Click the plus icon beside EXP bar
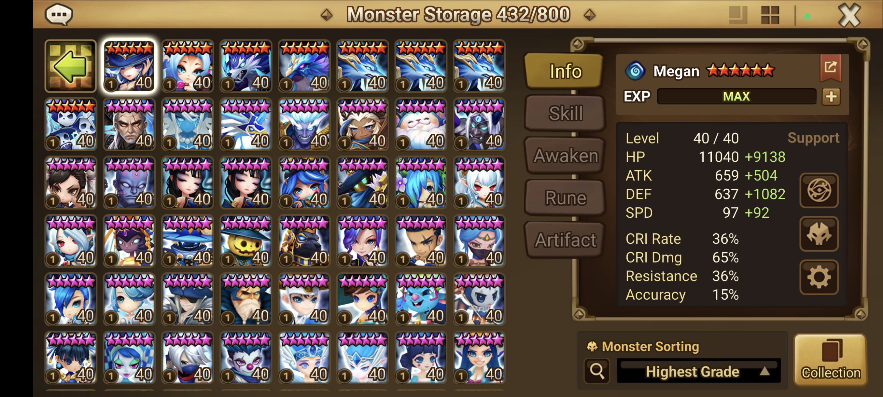Image resolution: width=883 pixels, height=397 pixels. coord(831,96)
